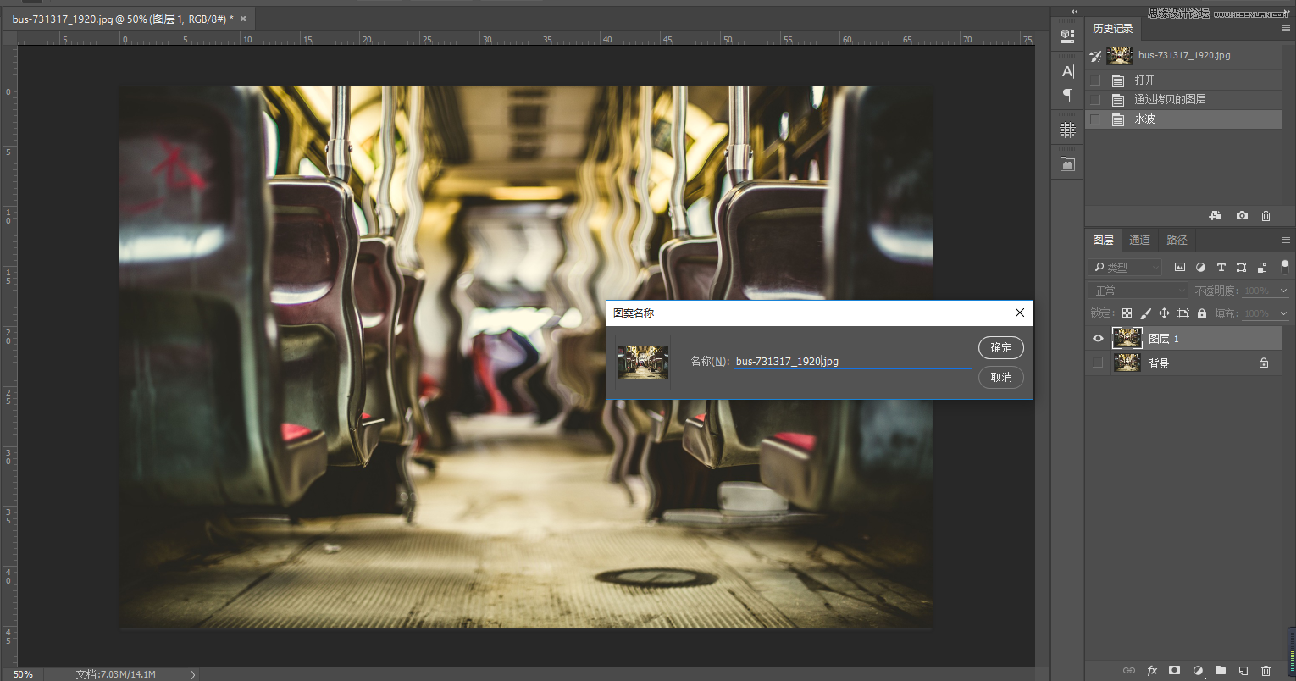Image resolution: width=1296 pixels, height=681 pixels.
Task: Toggle the layer filter on/off switch
Action: (1284, 267)
